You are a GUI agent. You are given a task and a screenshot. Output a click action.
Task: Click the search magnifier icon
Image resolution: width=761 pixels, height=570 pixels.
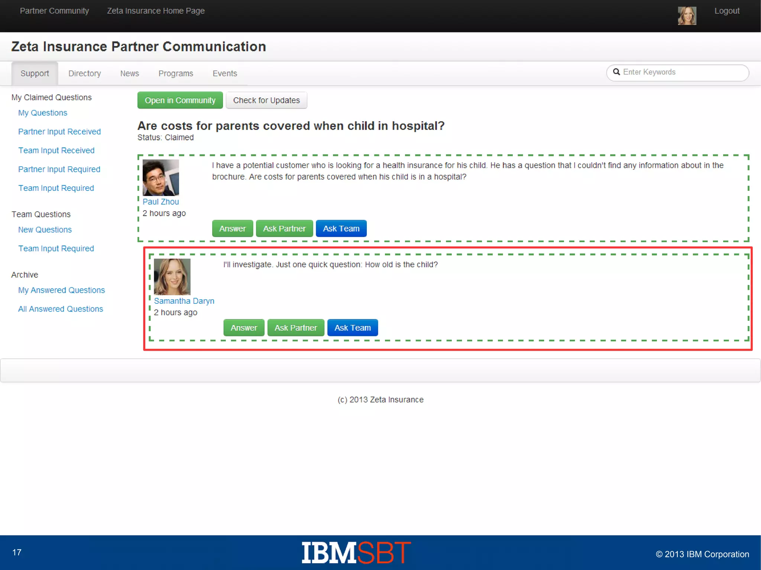coord(616,72)
